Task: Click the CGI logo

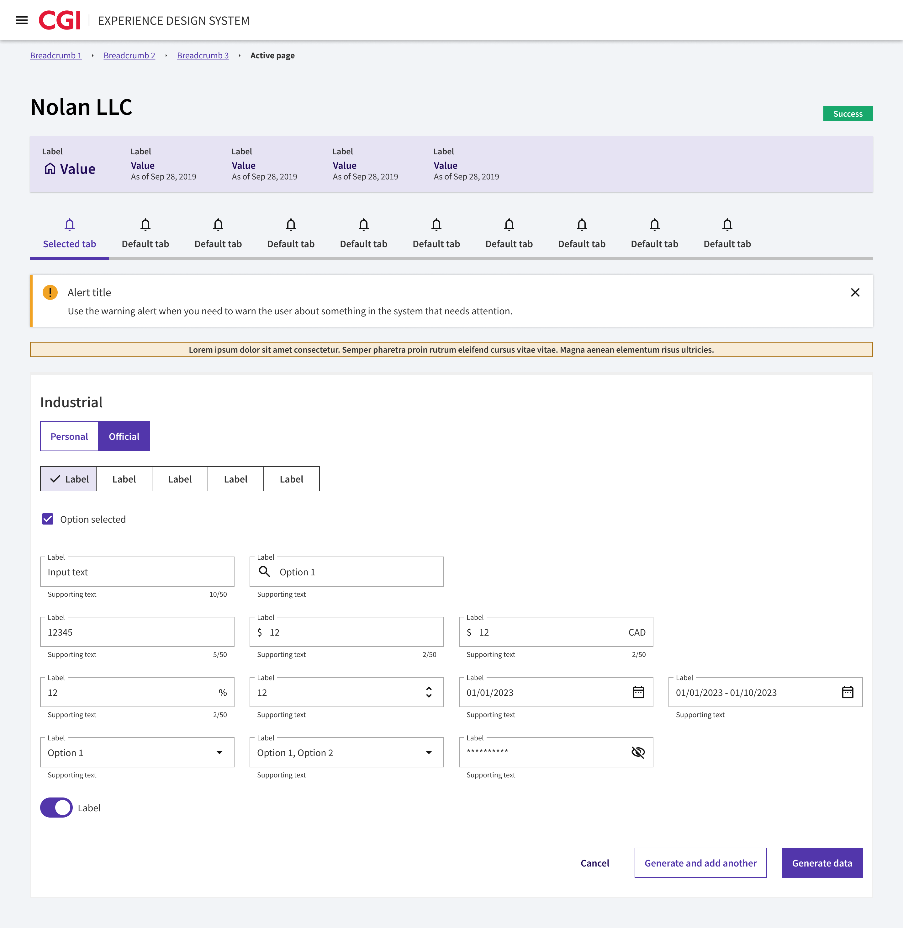Action: [60, 20]
